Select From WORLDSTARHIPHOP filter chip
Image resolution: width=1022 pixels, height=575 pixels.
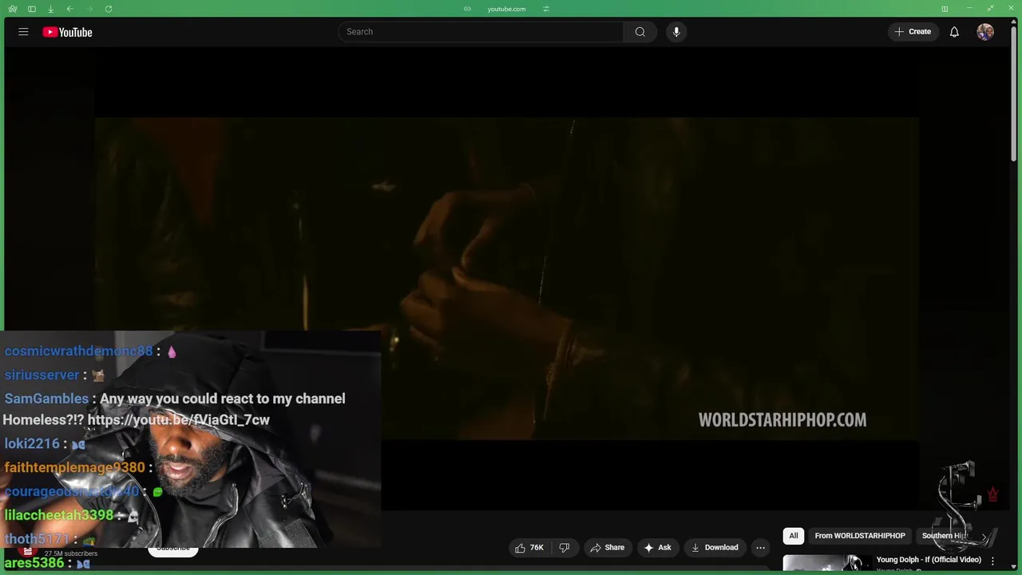point(860,536)
